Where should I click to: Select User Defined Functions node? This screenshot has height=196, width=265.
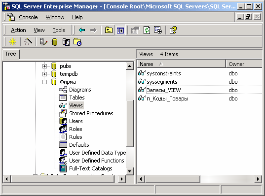click(97, 161)
